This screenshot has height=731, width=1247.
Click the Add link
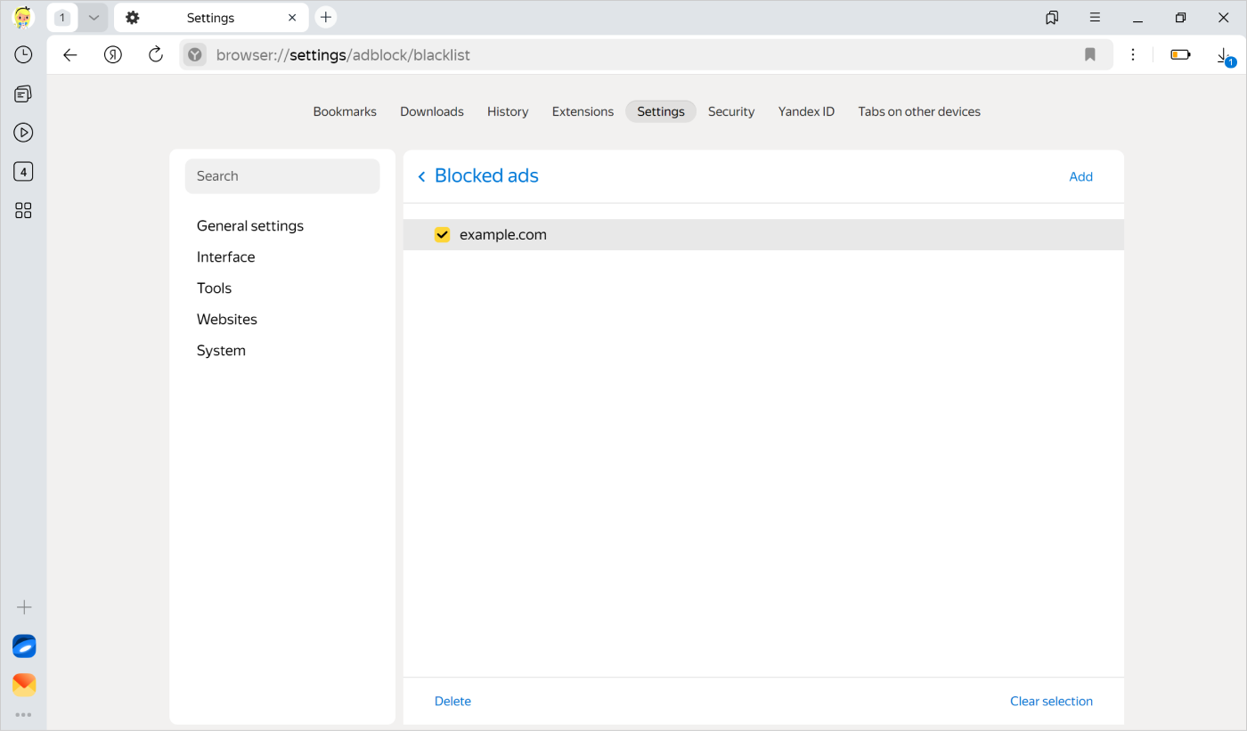click(1080, 176)
